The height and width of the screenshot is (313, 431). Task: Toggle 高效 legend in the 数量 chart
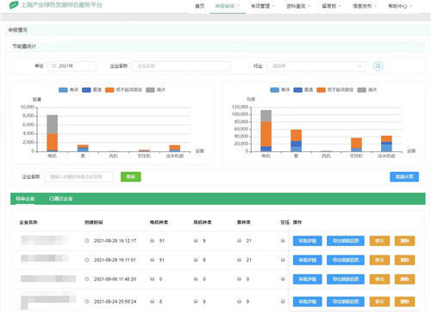tap(68, 89)
